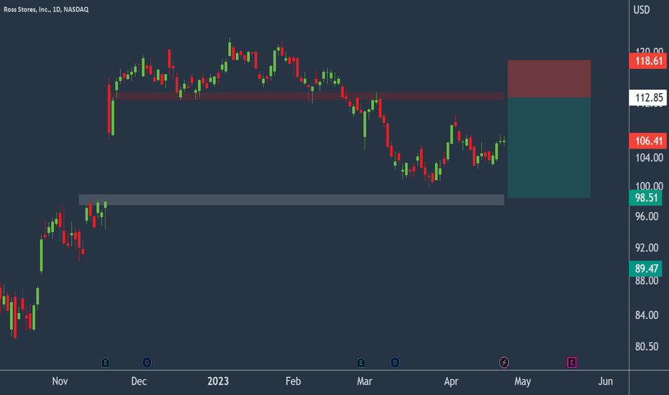The image size is (669, 395).
Task: Click the 104.00 price axis value
Action: pos(649,158)
